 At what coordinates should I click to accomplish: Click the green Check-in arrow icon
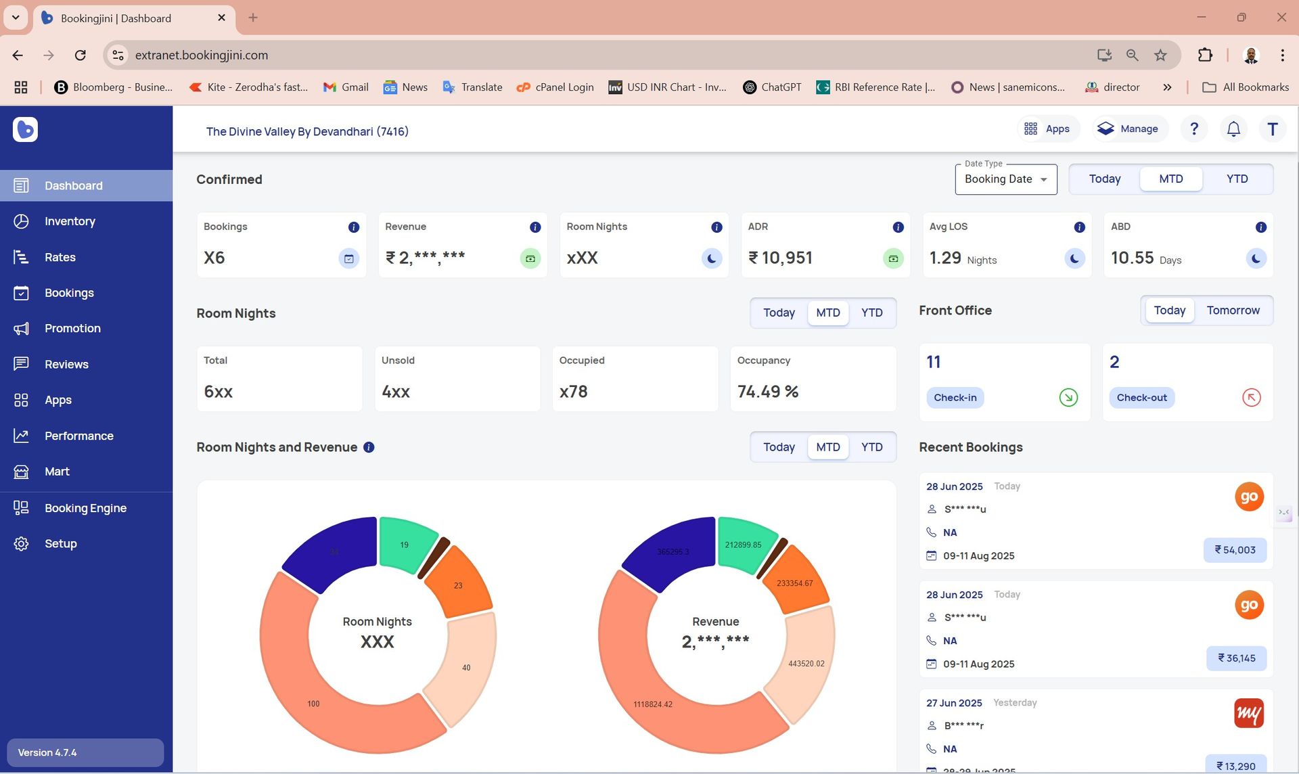pos(1068,398)
